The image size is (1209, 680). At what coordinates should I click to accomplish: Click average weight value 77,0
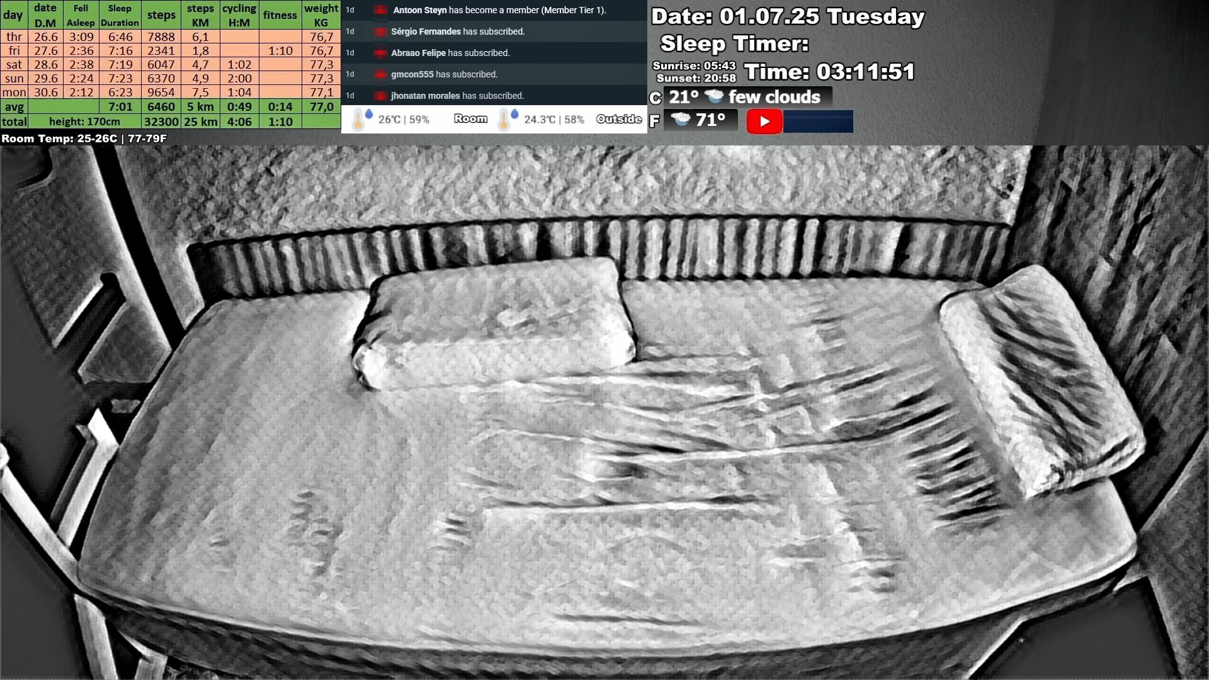point(321,106)
